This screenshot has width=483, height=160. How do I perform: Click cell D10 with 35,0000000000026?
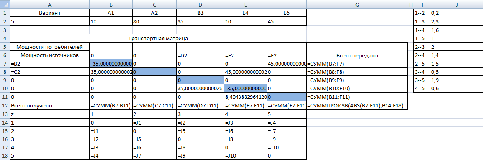point(200,89)
